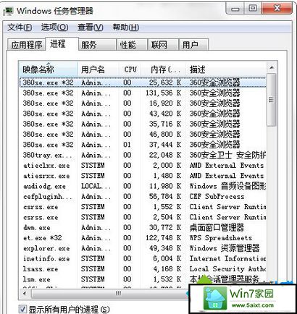
Task: Select the dwm.exe process
Action: [143, 228]
